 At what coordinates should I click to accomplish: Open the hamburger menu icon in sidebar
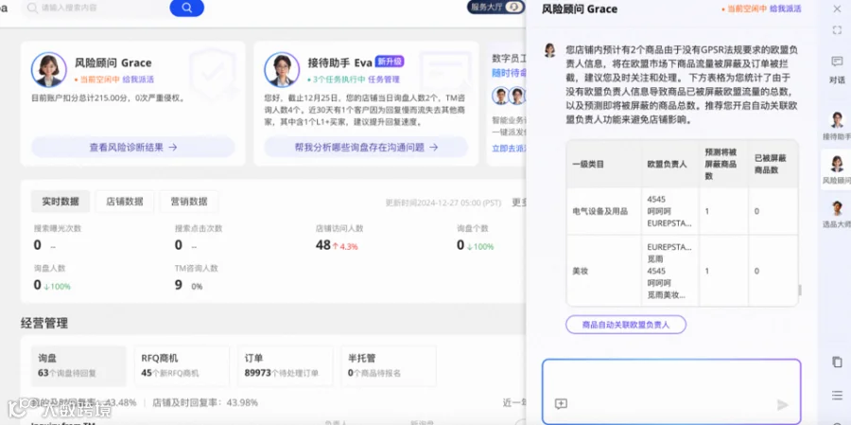pos(837,395)
